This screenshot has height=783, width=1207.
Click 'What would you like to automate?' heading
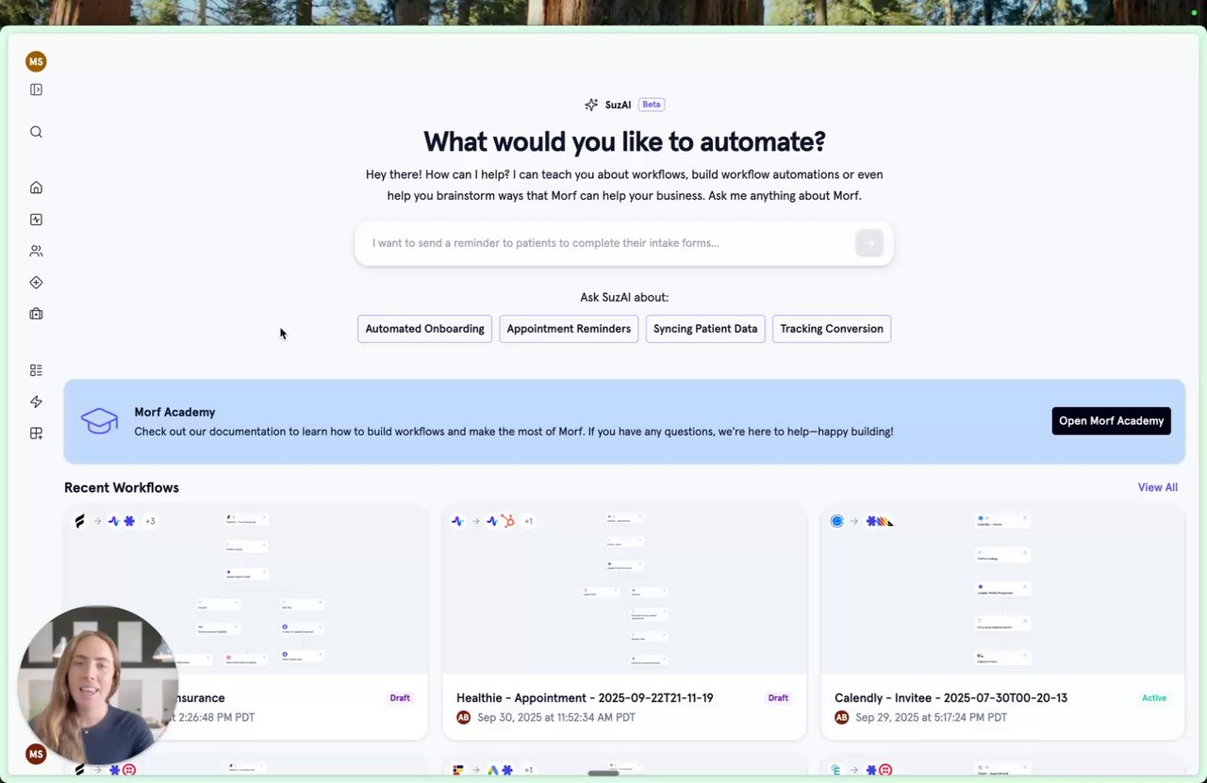[x=624, y=141]
